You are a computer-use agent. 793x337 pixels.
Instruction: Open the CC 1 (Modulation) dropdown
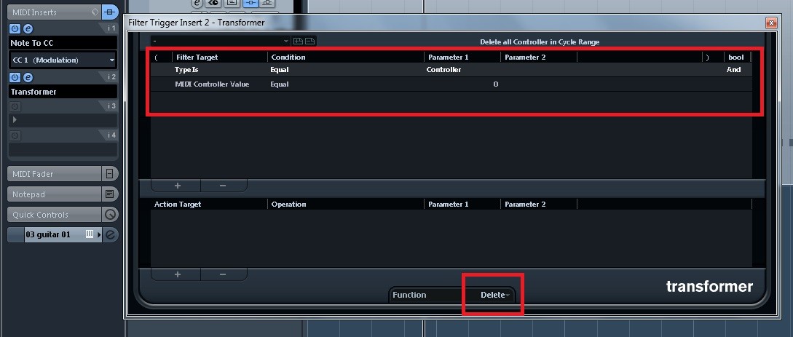pos(63,60)
